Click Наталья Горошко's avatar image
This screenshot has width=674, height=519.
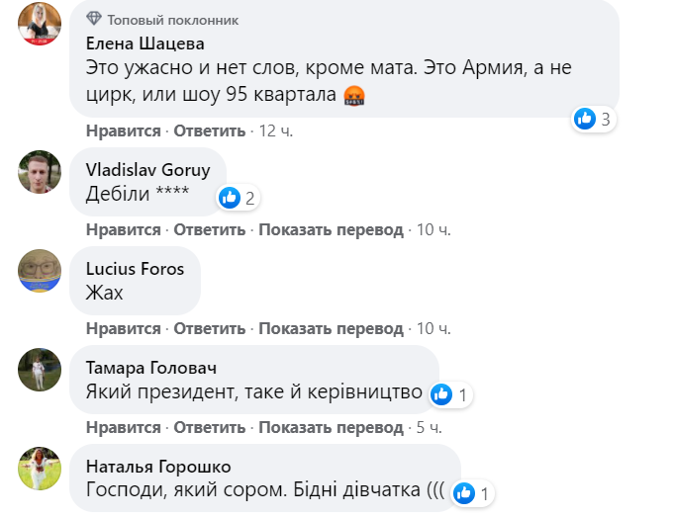42,468
